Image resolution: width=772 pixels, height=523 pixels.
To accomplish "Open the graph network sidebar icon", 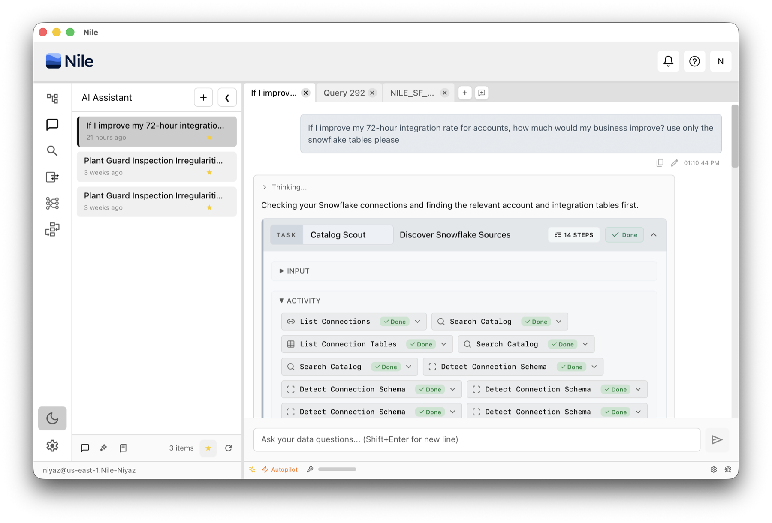I will (x=52, y=203).
